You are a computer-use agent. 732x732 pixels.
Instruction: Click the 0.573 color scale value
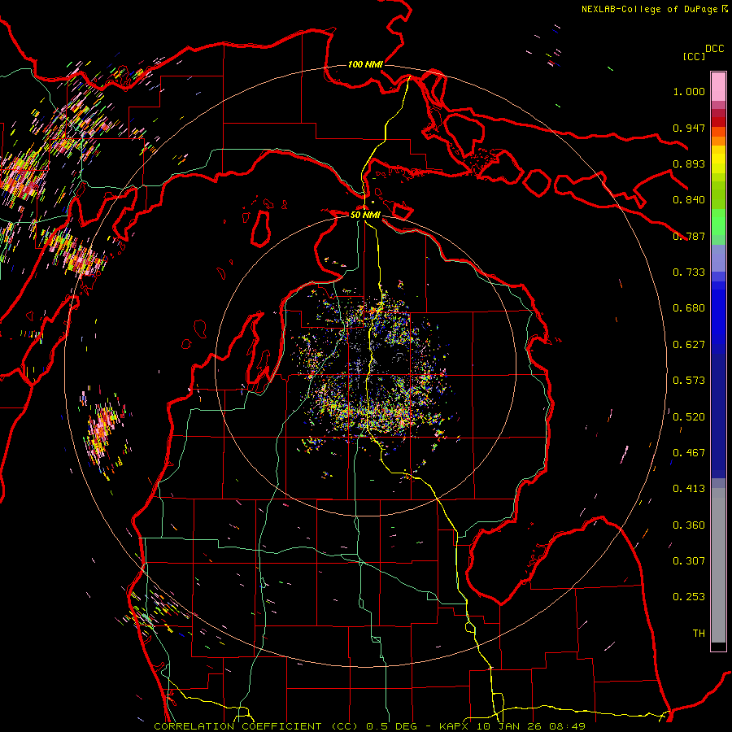tap(689, 381)
